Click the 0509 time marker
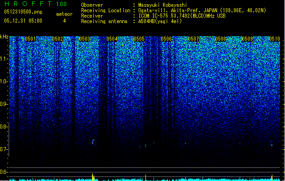The width and height of the screenshot is (285, 181). point(247,39)
